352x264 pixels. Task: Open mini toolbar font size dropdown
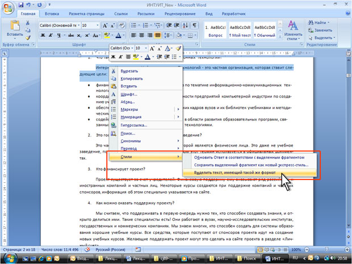click(x=146, y=48)
